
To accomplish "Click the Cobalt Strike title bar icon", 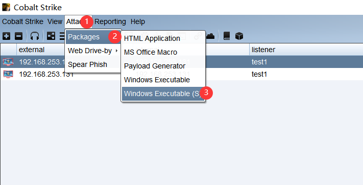I will [x=6, y=7].
